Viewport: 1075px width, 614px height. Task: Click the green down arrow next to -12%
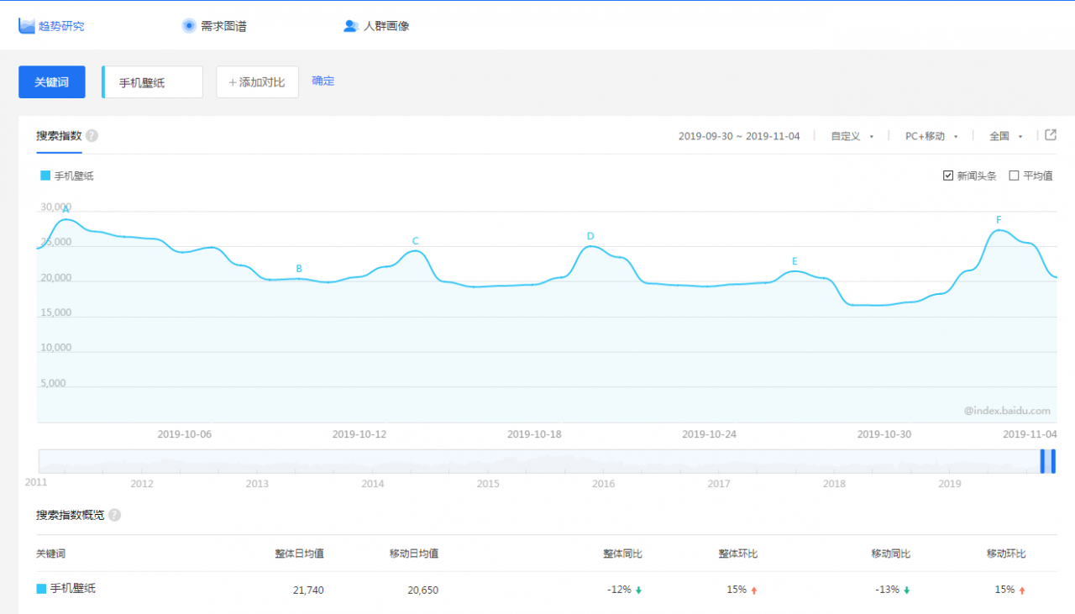[638, 590]
